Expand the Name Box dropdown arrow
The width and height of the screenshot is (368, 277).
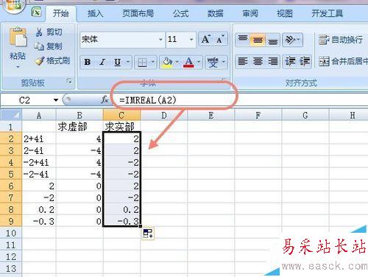[56, 100]
